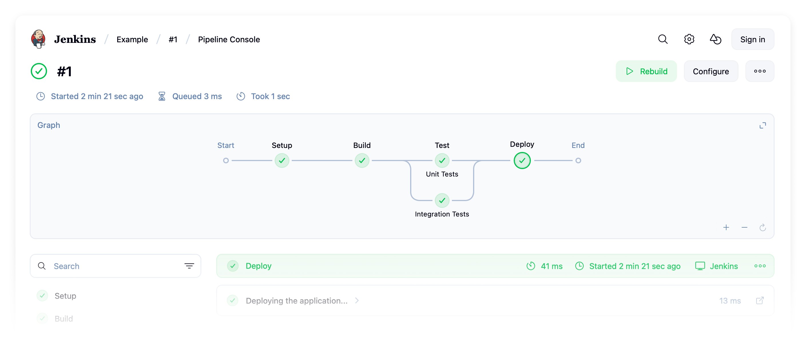Select the Deploy stage node in graph
Image resolution: width=806 pixels, height=351 pixels.
pyautogui.click(x=522, y=161)
